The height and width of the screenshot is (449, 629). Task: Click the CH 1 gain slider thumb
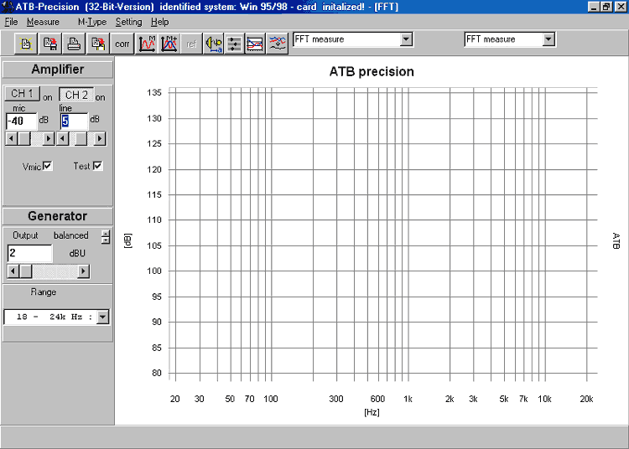pyautogui.click(x=24, y=139)
